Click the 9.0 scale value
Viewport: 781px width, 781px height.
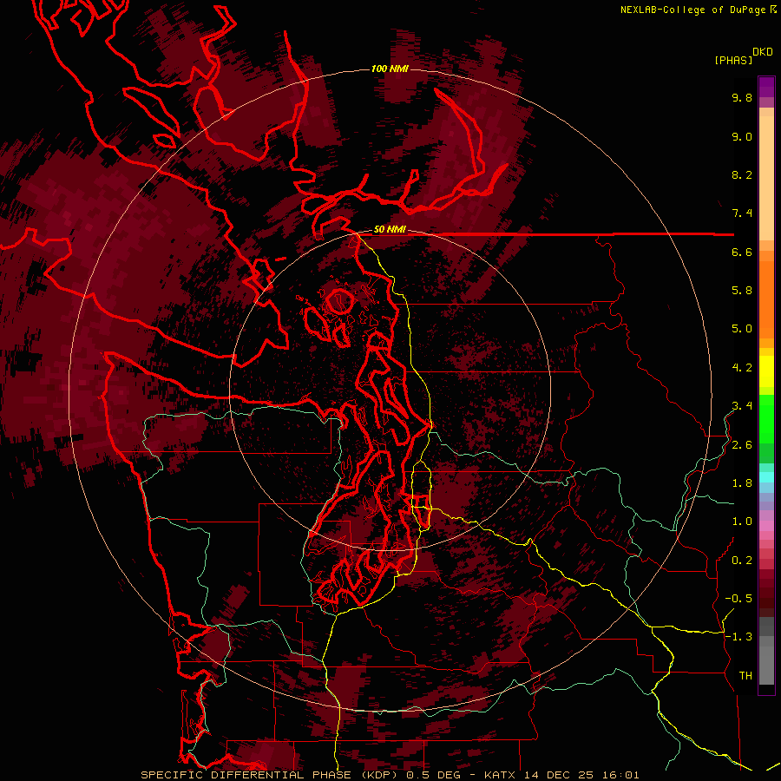point(742,136)
